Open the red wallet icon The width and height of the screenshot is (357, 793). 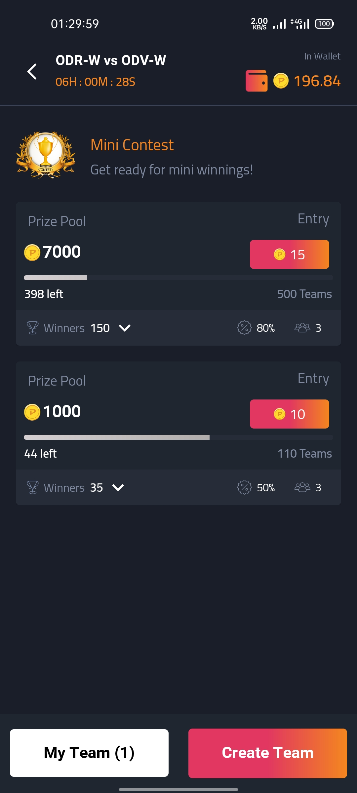tap(257, 81)
